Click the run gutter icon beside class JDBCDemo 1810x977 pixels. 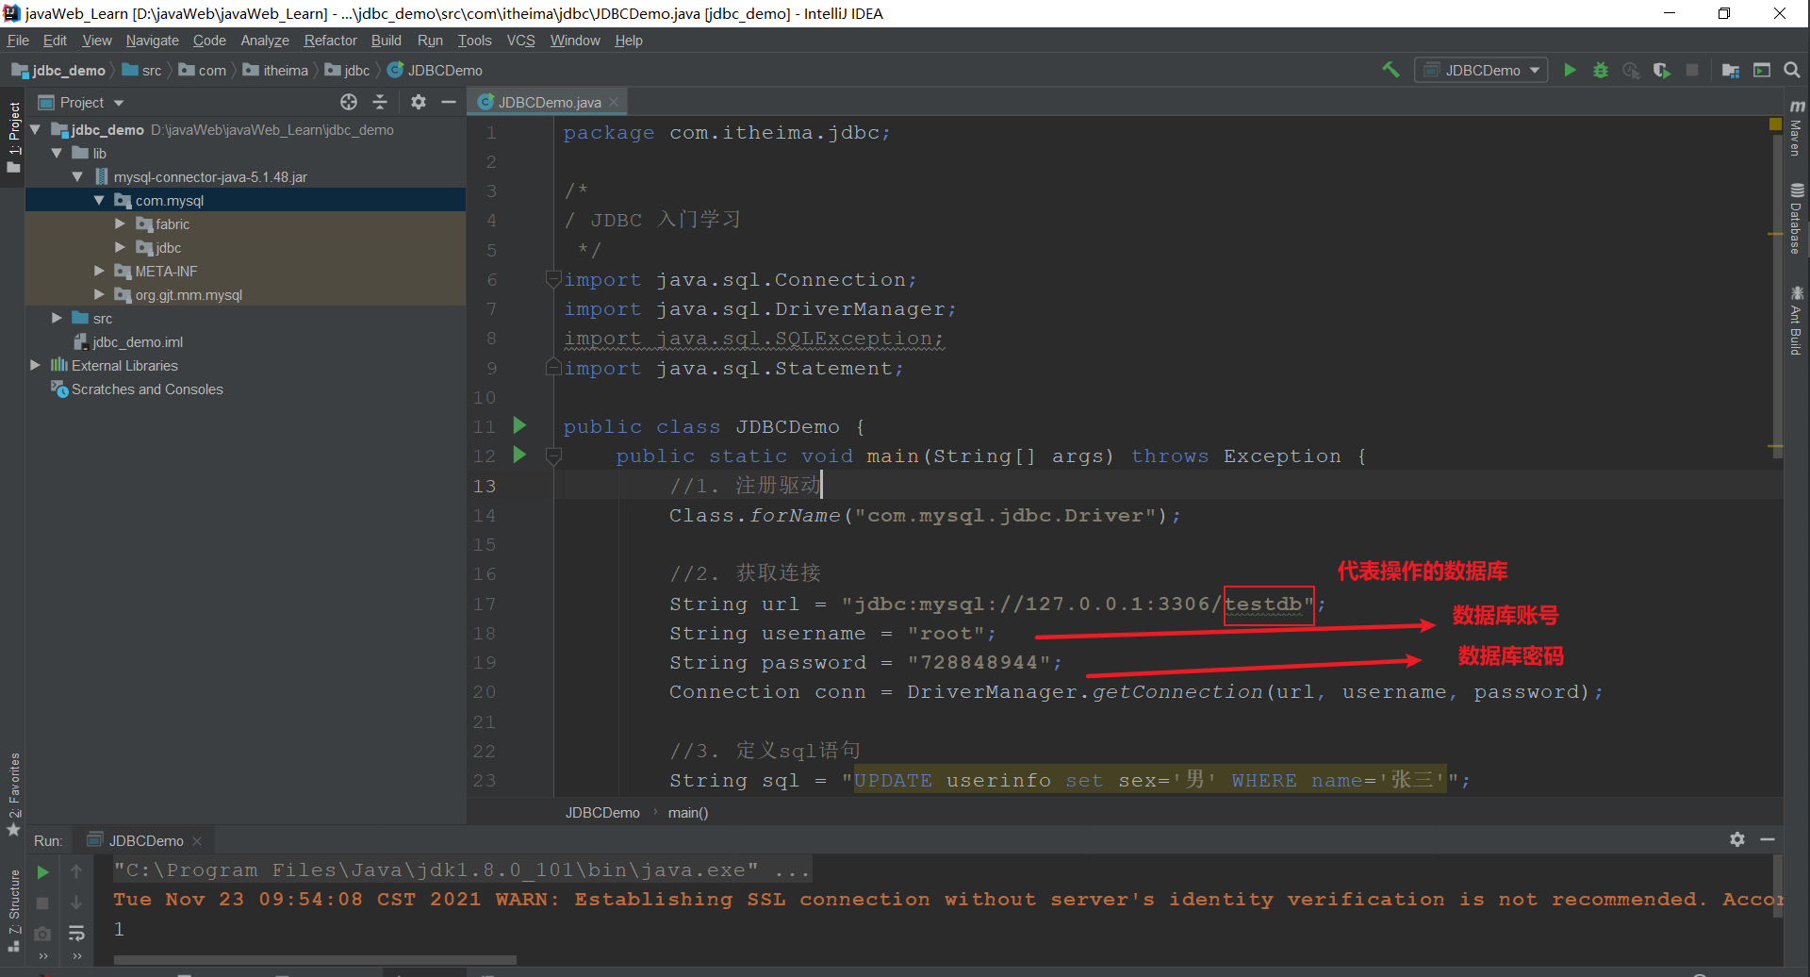point(519,425)
